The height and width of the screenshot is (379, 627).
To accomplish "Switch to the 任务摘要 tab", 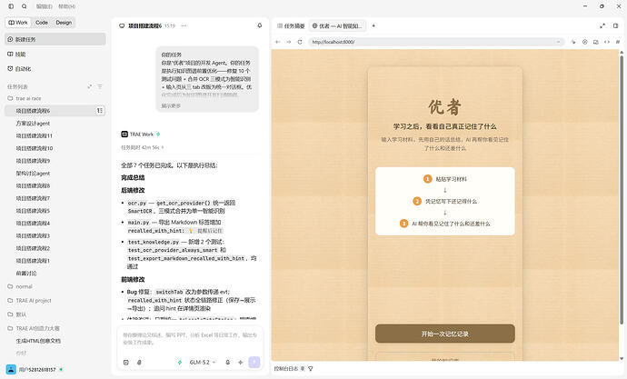I will point(291,26).
